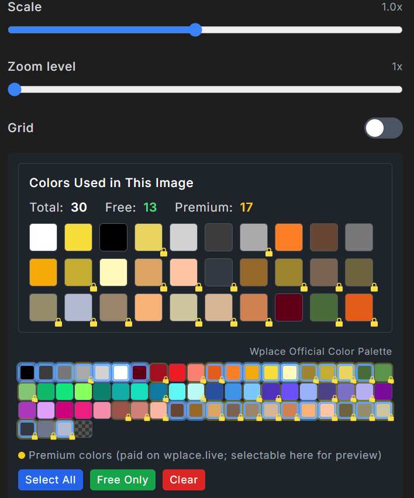Image resolution: width=414 pixels, height=498 pixels.
Task: Click the unlocked bright orange swatch in Colors Used
Action: pos(289,237)
